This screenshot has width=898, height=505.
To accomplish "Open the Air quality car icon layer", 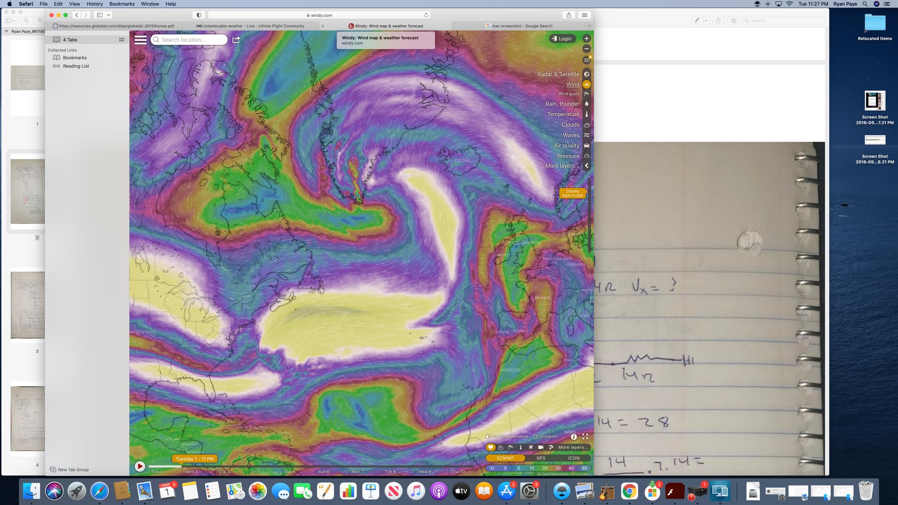I will click(587, 145).
